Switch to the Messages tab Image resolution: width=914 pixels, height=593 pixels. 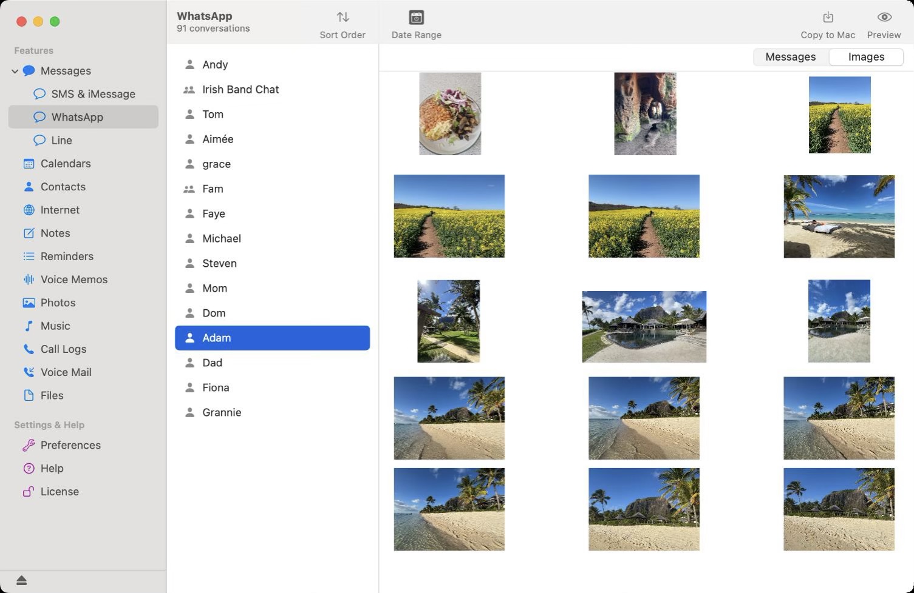coord(790,56)
